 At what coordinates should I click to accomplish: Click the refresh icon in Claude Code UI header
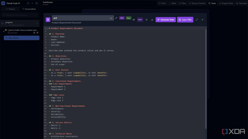click(28, 3)
